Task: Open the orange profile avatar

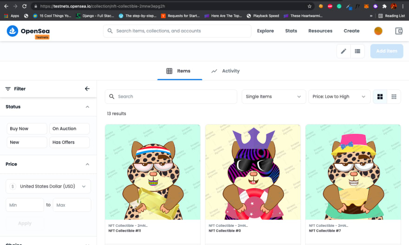Action: pos(378,31)
